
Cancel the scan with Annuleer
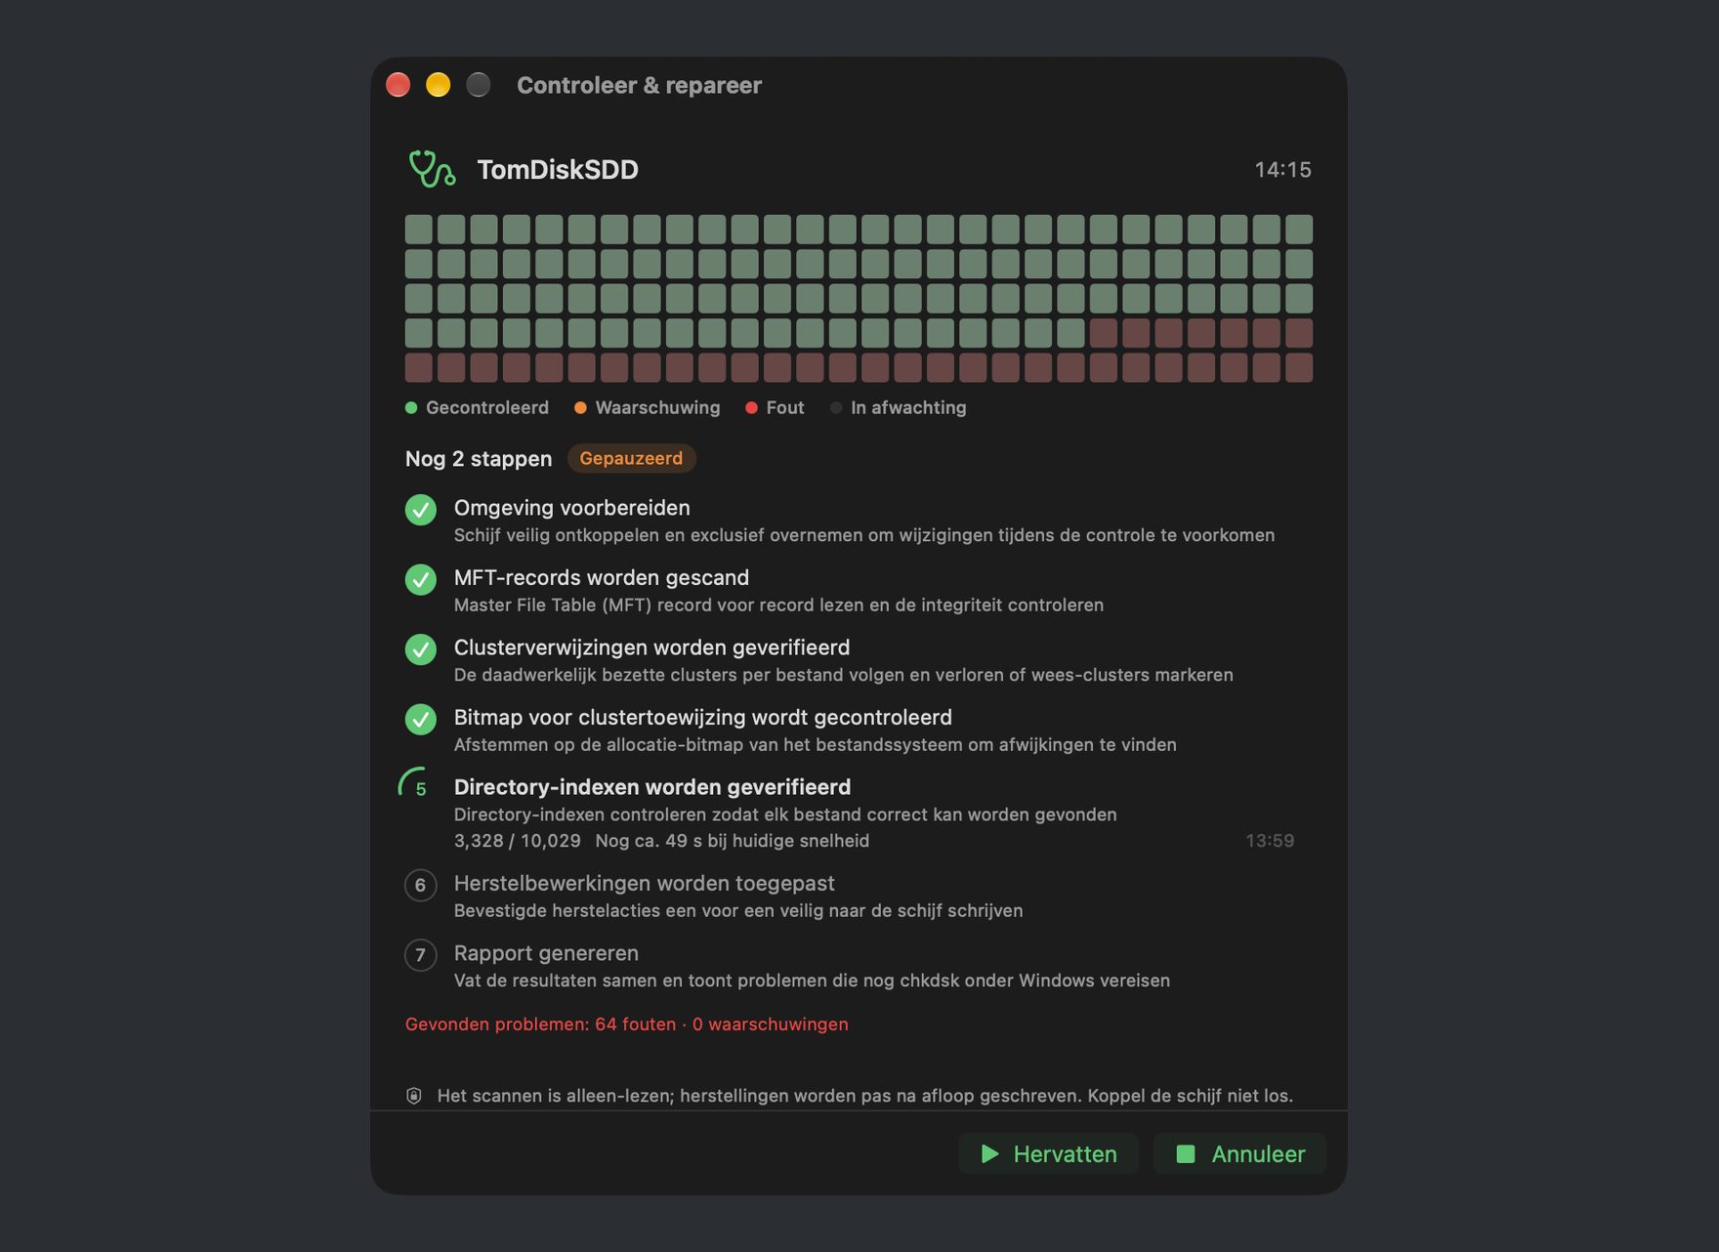click(x=1239, y=1154)
